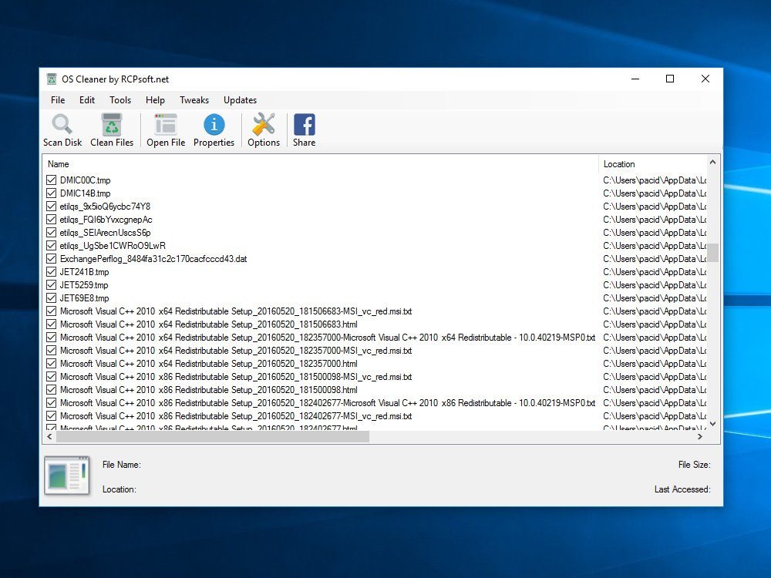
Task: Select ExchangePerflog_8484fa31c2c170cacfcccd43.dat file name
Action: [x=153, y=258]
